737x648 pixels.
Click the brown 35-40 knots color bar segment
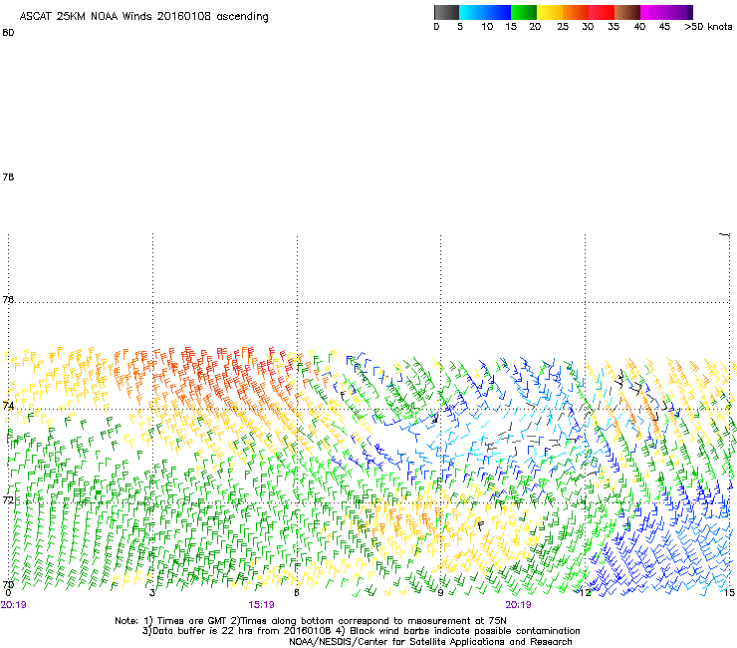click(x=627, y=12)
